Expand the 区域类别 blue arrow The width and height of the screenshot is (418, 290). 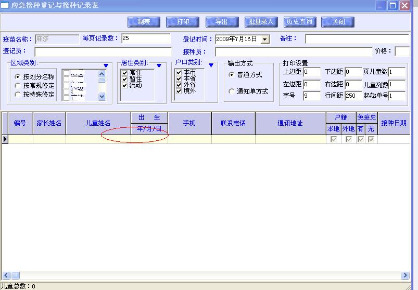(x=106, y=65)
